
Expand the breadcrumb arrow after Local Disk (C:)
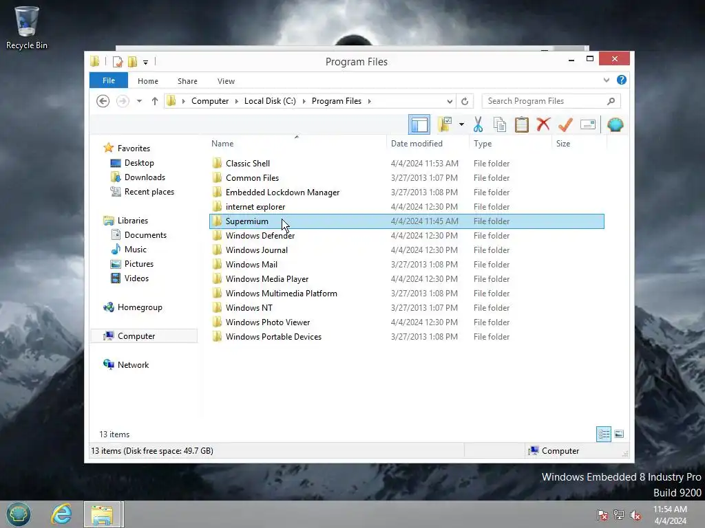(304, 101)
